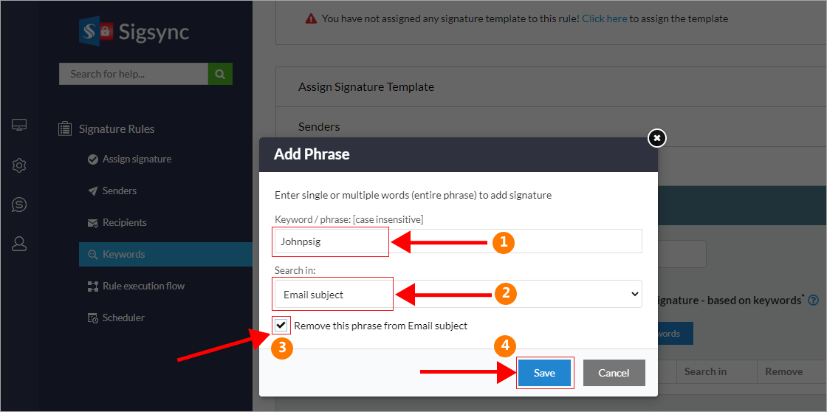Open the user profile icon in sidebar

[19, 244]
